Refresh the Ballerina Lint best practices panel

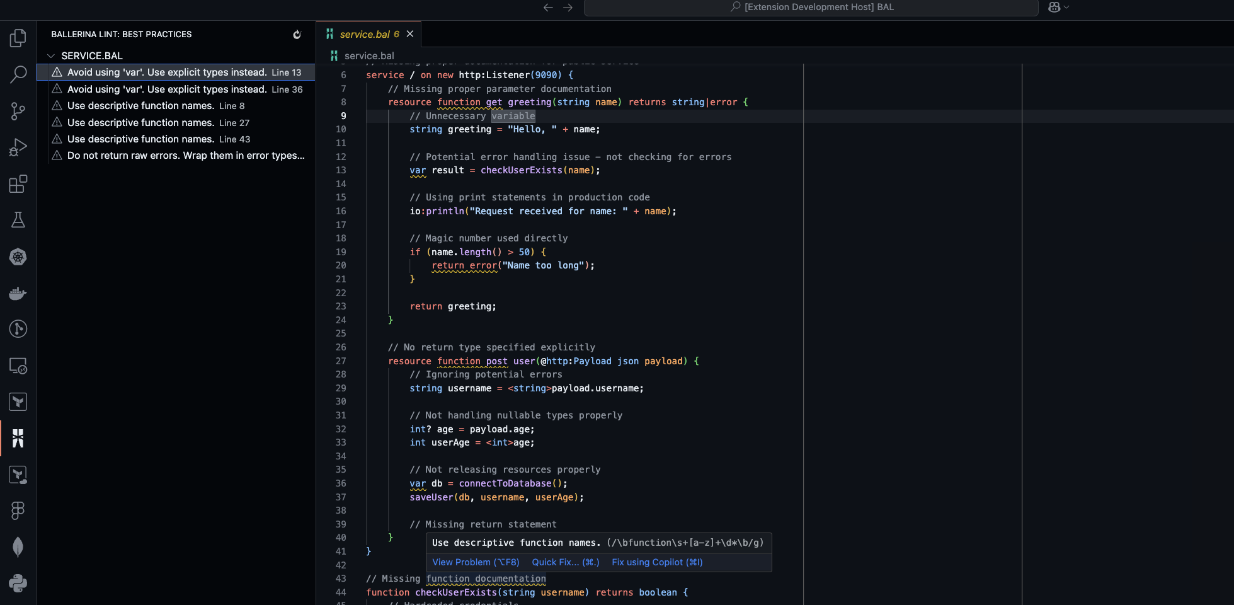tap(297, 35)
